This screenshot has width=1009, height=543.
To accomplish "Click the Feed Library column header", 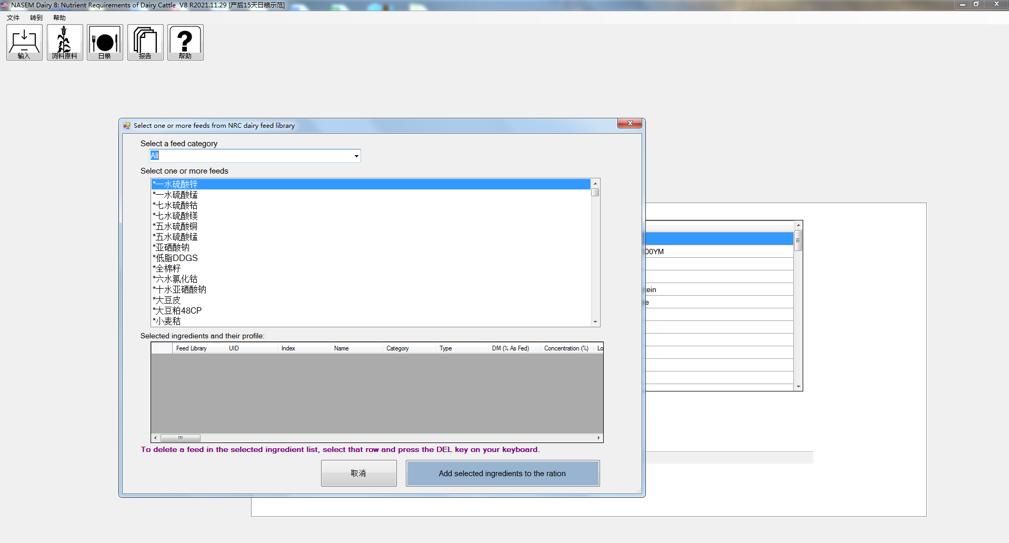I will click(x=198, y=348).
